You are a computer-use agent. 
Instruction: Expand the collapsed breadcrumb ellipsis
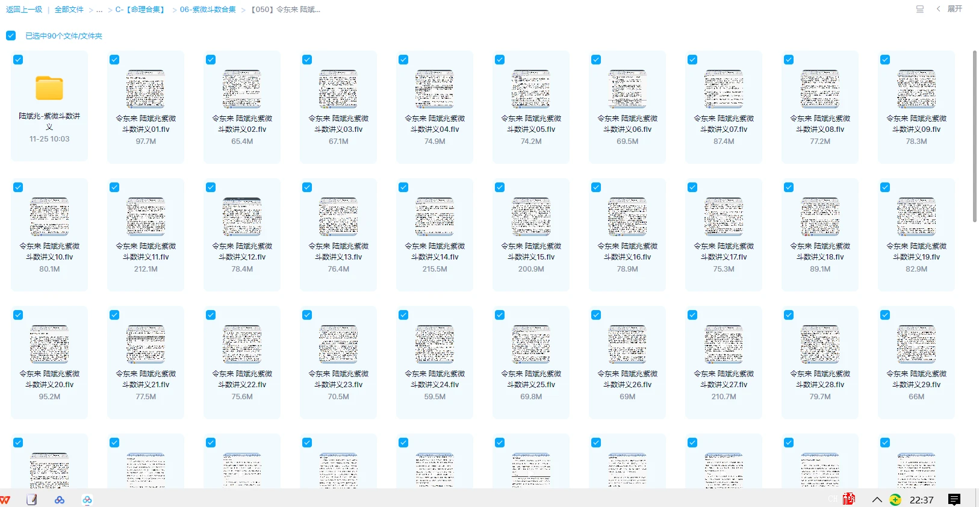(99, 10)
